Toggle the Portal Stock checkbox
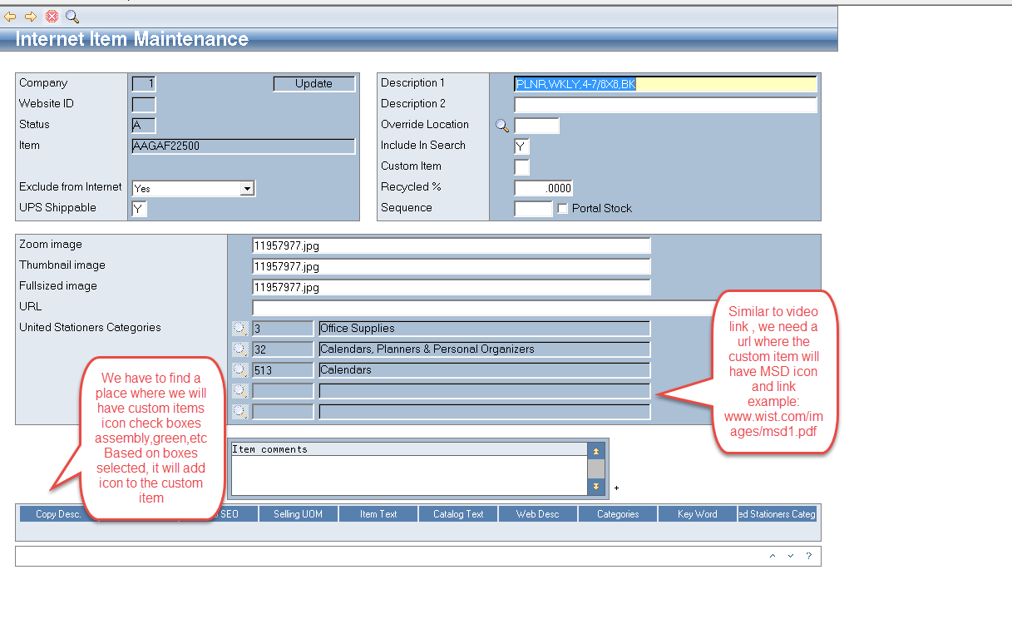The width and height of the screenshot is (1012, 629). [x=563, y=209]
